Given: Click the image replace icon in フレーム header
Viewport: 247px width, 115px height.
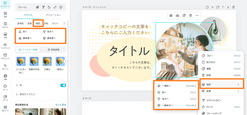Looking at the screenshot, I should (38, 7).
